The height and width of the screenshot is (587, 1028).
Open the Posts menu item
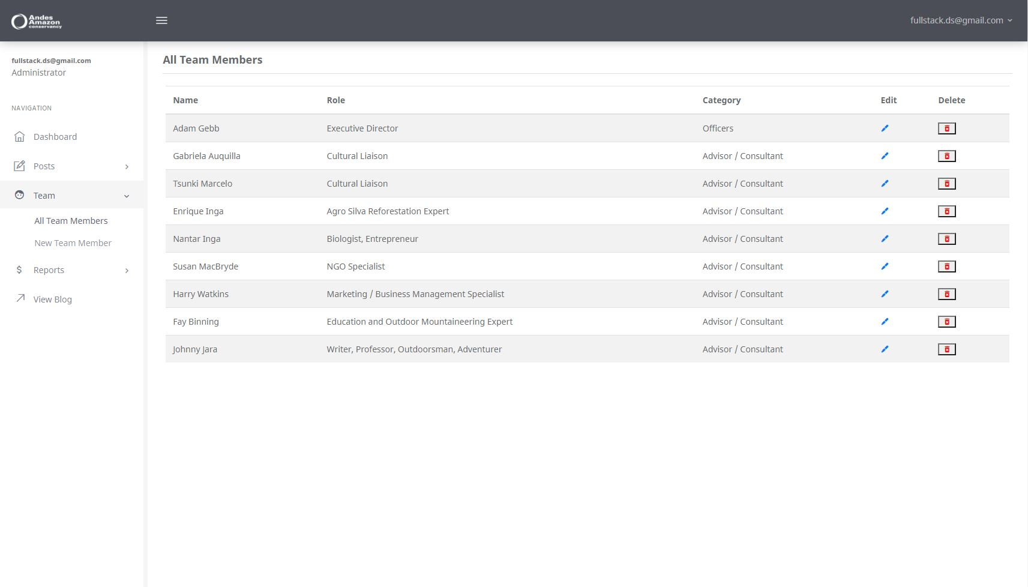[44, 166]
